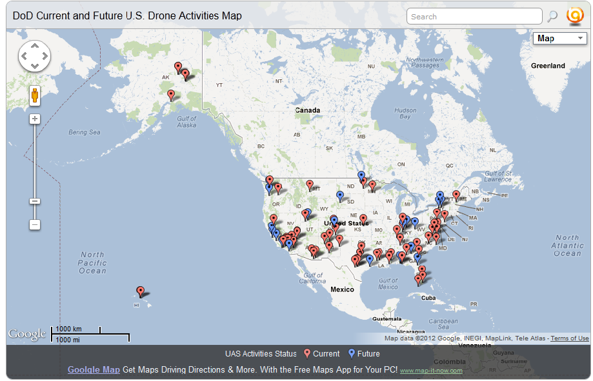Click the Future status legend entry
Image resolution: width=593 pixels, height=381 pixels.
point(364,354)
